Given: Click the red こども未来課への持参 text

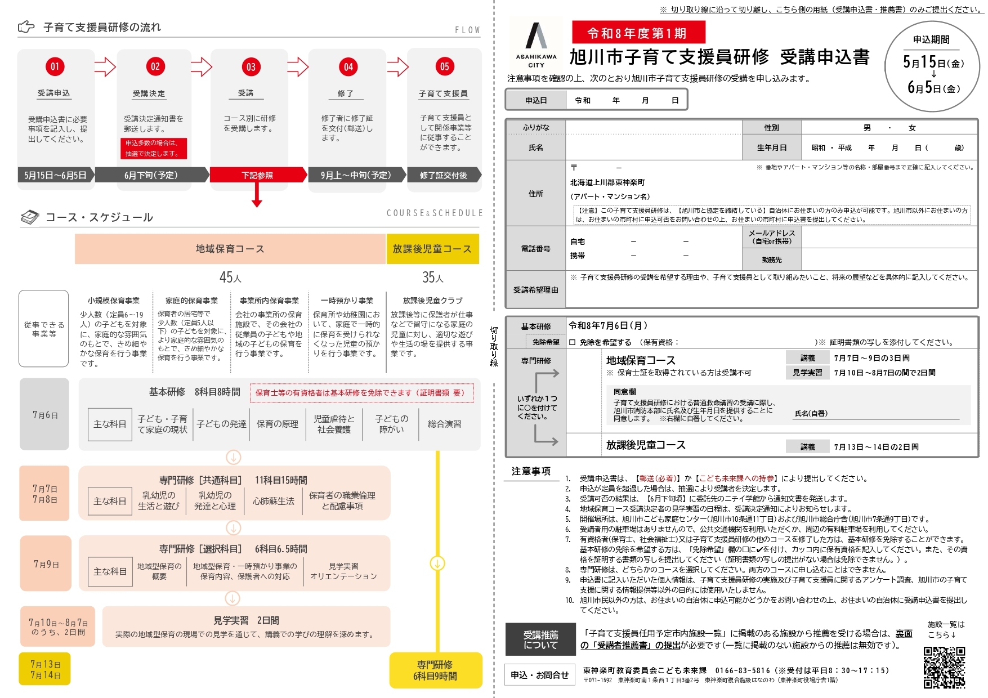Looking at the screenshot, I should (738, 478).
